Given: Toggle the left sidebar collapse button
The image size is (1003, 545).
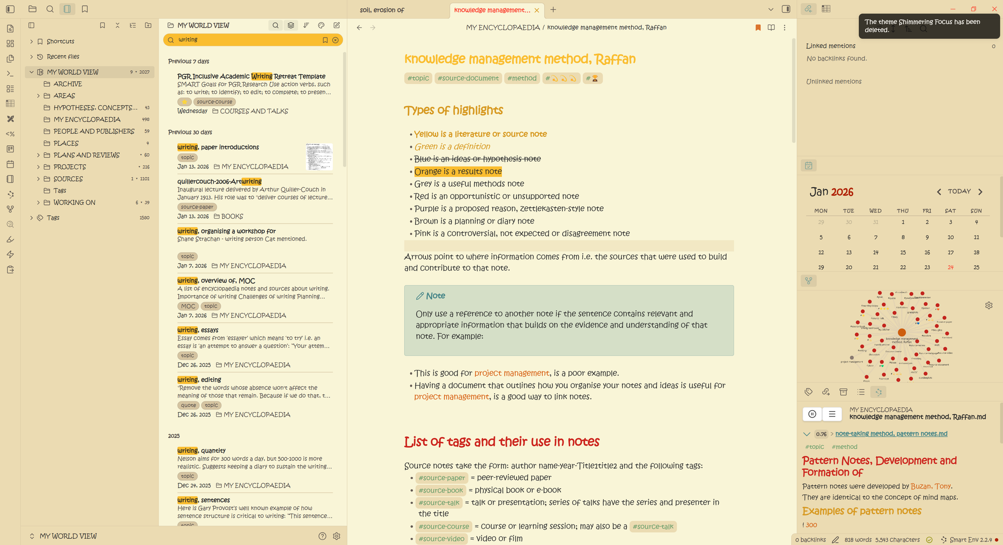Looking at the screenshot, I should (x=10, y=9).
